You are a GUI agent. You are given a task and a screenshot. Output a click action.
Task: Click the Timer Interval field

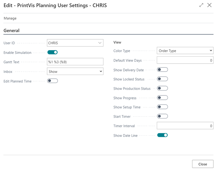pyautogui.click(x=185, y=125)
